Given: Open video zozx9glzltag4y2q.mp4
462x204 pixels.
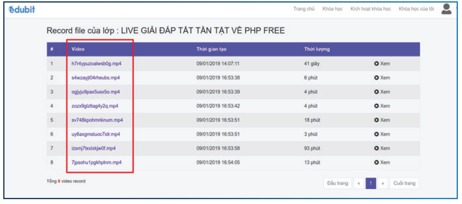Looking at the screenshot, I should click(95, 106).
